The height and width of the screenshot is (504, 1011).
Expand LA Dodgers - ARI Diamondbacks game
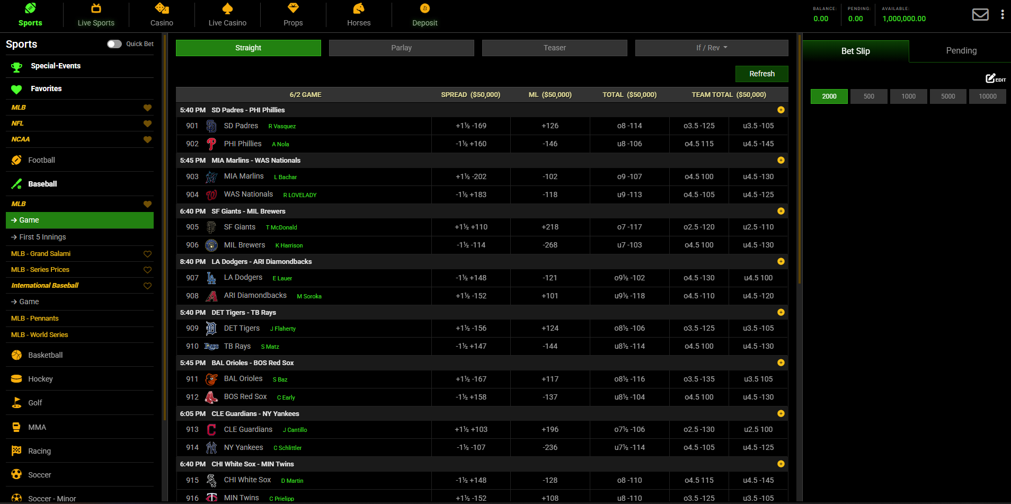coord(781,261)
